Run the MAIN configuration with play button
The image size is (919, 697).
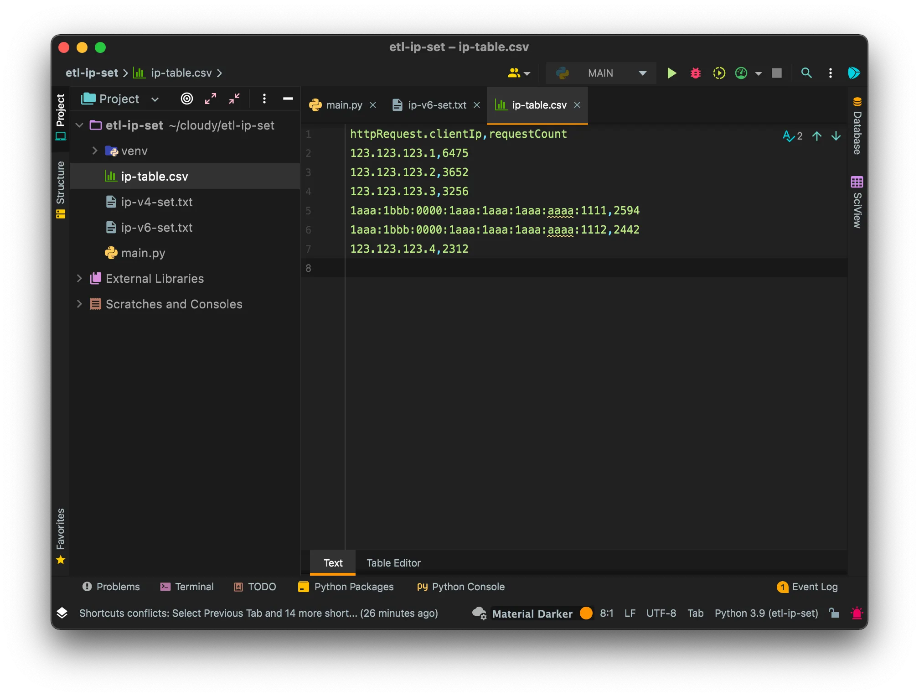(x=671, y=73)
